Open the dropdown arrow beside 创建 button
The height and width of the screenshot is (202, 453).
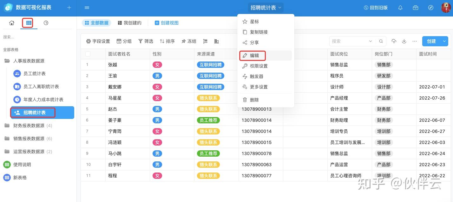[444, 41]
